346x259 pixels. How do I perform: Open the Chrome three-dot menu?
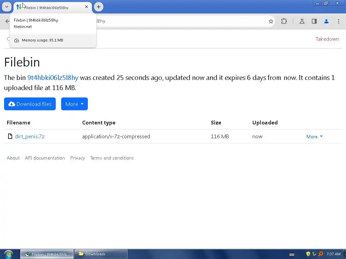tap(338, 21)
